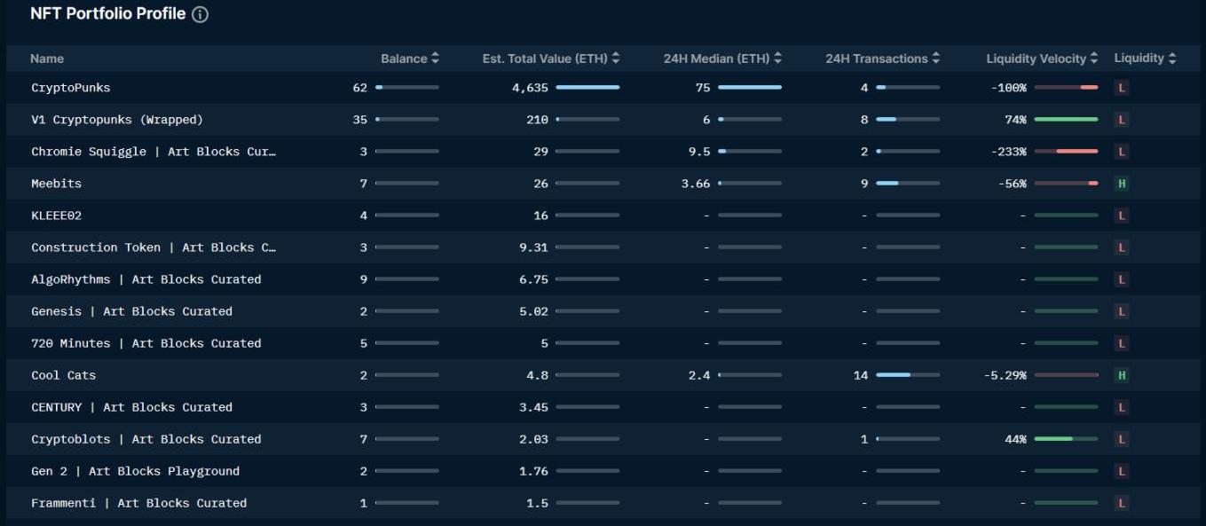
Task: Click the 5.02 total value for Genesis
Action: pos(533,311)
